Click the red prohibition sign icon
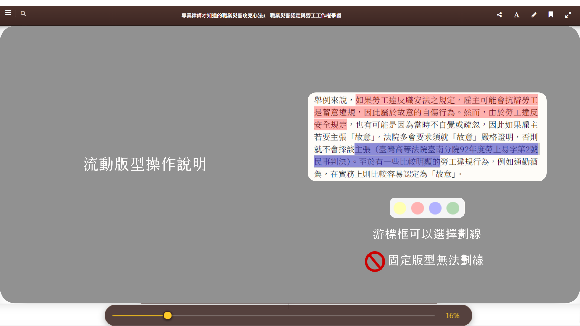580x326 pixels. (375, 261)
